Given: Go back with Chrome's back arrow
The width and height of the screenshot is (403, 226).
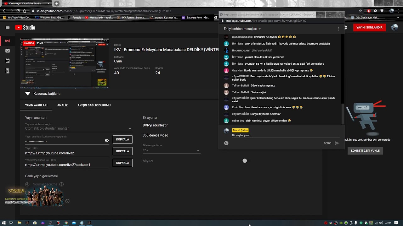Looking at the screenshot, I should 4,11.
